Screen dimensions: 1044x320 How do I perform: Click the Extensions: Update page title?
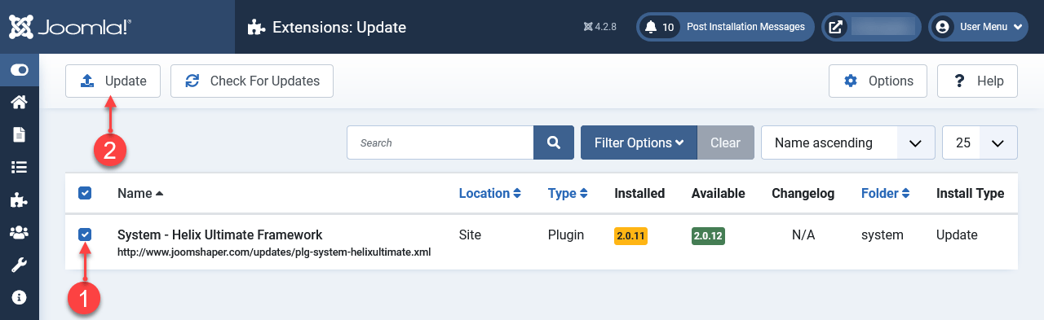tap(339, 27)
